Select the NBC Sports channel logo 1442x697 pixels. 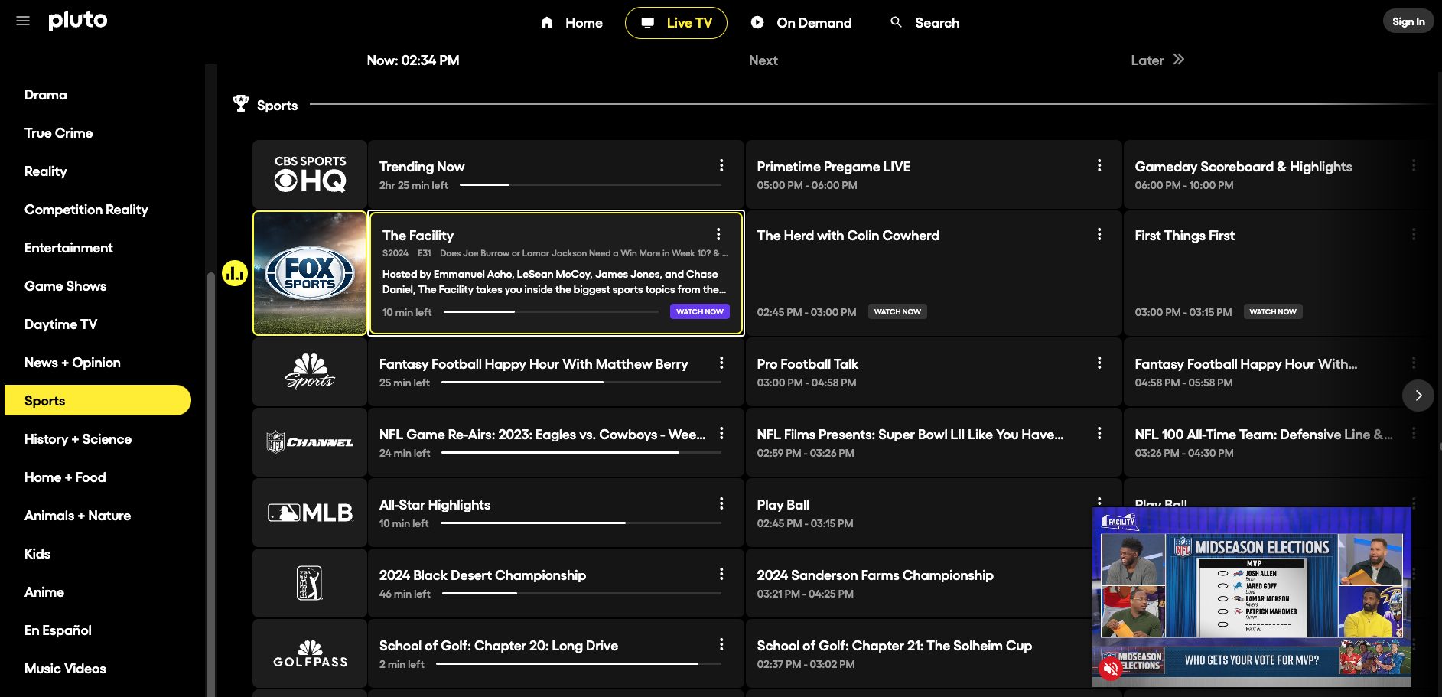pos(309,372)
